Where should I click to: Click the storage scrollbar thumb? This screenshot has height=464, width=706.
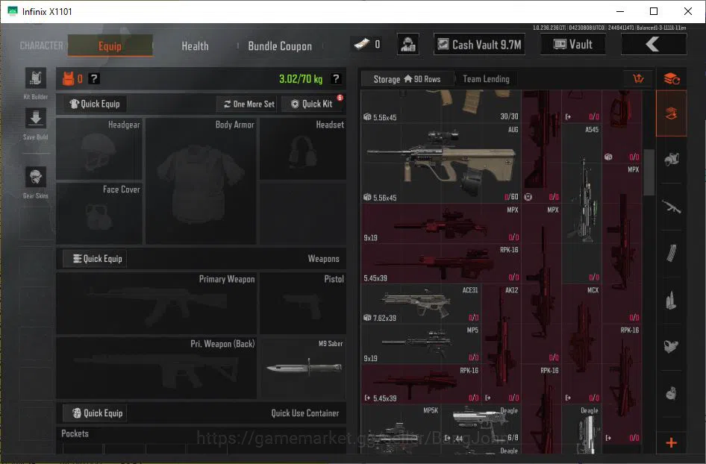pyautogui.click(x=649, y=173)
